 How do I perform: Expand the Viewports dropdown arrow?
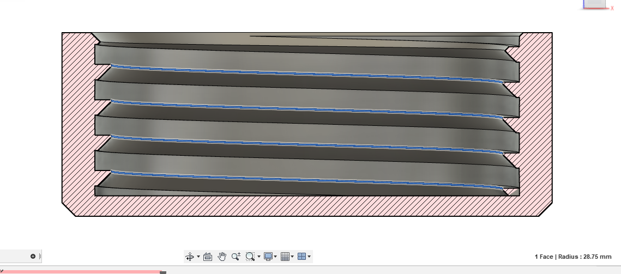[x=309, y=257]
